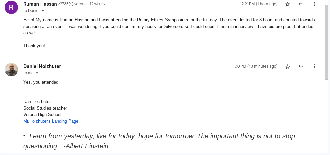
Task: Click Daniel Holzhuter's profile photo
Action: [x=11, y=70]
